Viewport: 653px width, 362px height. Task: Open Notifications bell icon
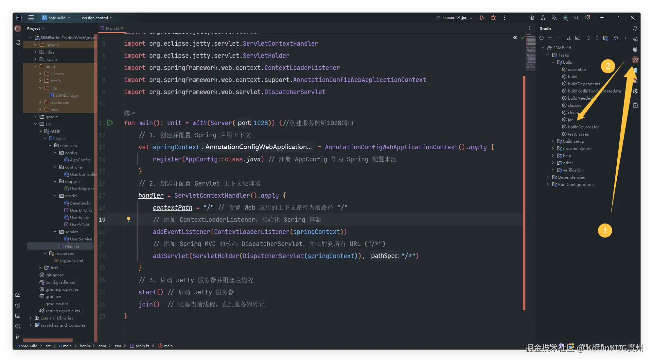point(635,28)
